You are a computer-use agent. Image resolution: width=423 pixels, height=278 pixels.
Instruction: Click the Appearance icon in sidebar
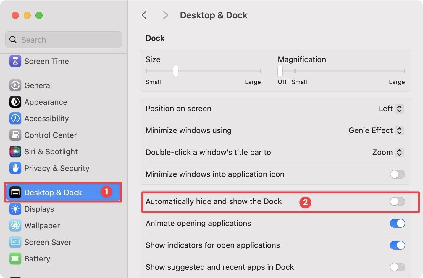click(15, 102)
